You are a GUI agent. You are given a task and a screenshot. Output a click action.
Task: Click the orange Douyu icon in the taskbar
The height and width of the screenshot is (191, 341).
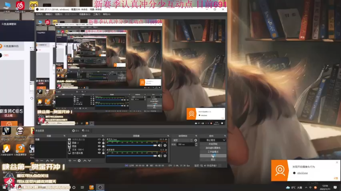point(91,187)
